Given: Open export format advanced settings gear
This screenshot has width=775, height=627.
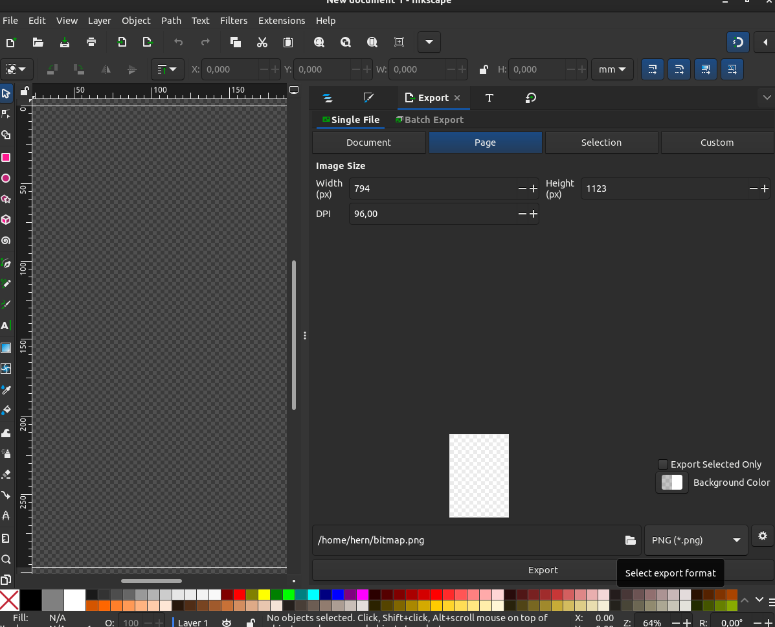Looking at the screenshot, I should click(x=763, y=536).
